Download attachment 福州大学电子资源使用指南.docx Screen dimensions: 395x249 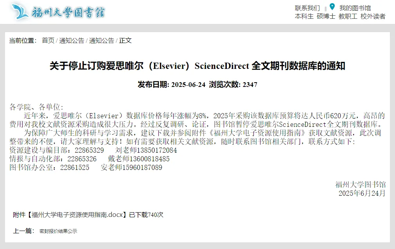tap(77, 215)
